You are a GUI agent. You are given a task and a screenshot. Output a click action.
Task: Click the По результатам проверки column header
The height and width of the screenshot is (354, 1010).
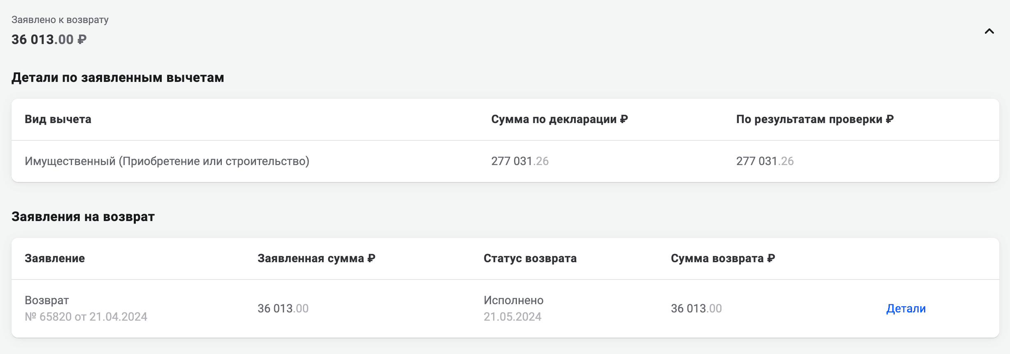coord(815,119)
